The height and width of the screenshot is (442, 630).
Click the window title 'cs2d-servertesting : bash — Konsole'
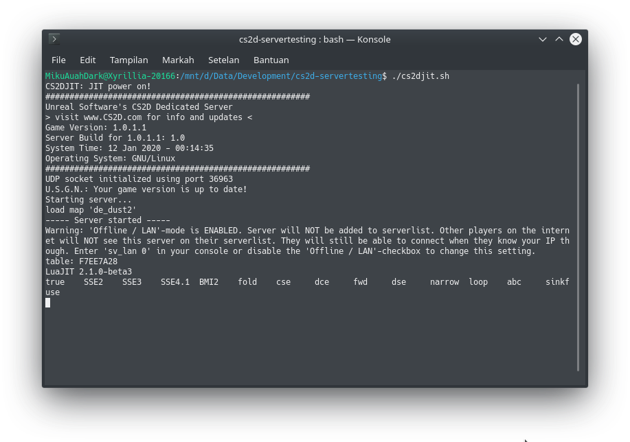pos(315,39)
